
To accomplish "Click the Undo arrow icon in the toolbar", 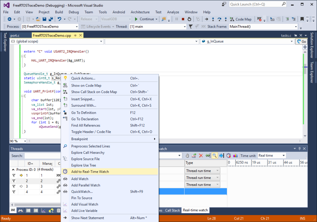I will tap(60, 19).
